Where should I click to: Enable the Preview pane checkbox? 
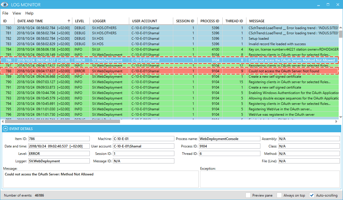pyautogui.click(x=248, y=195)
